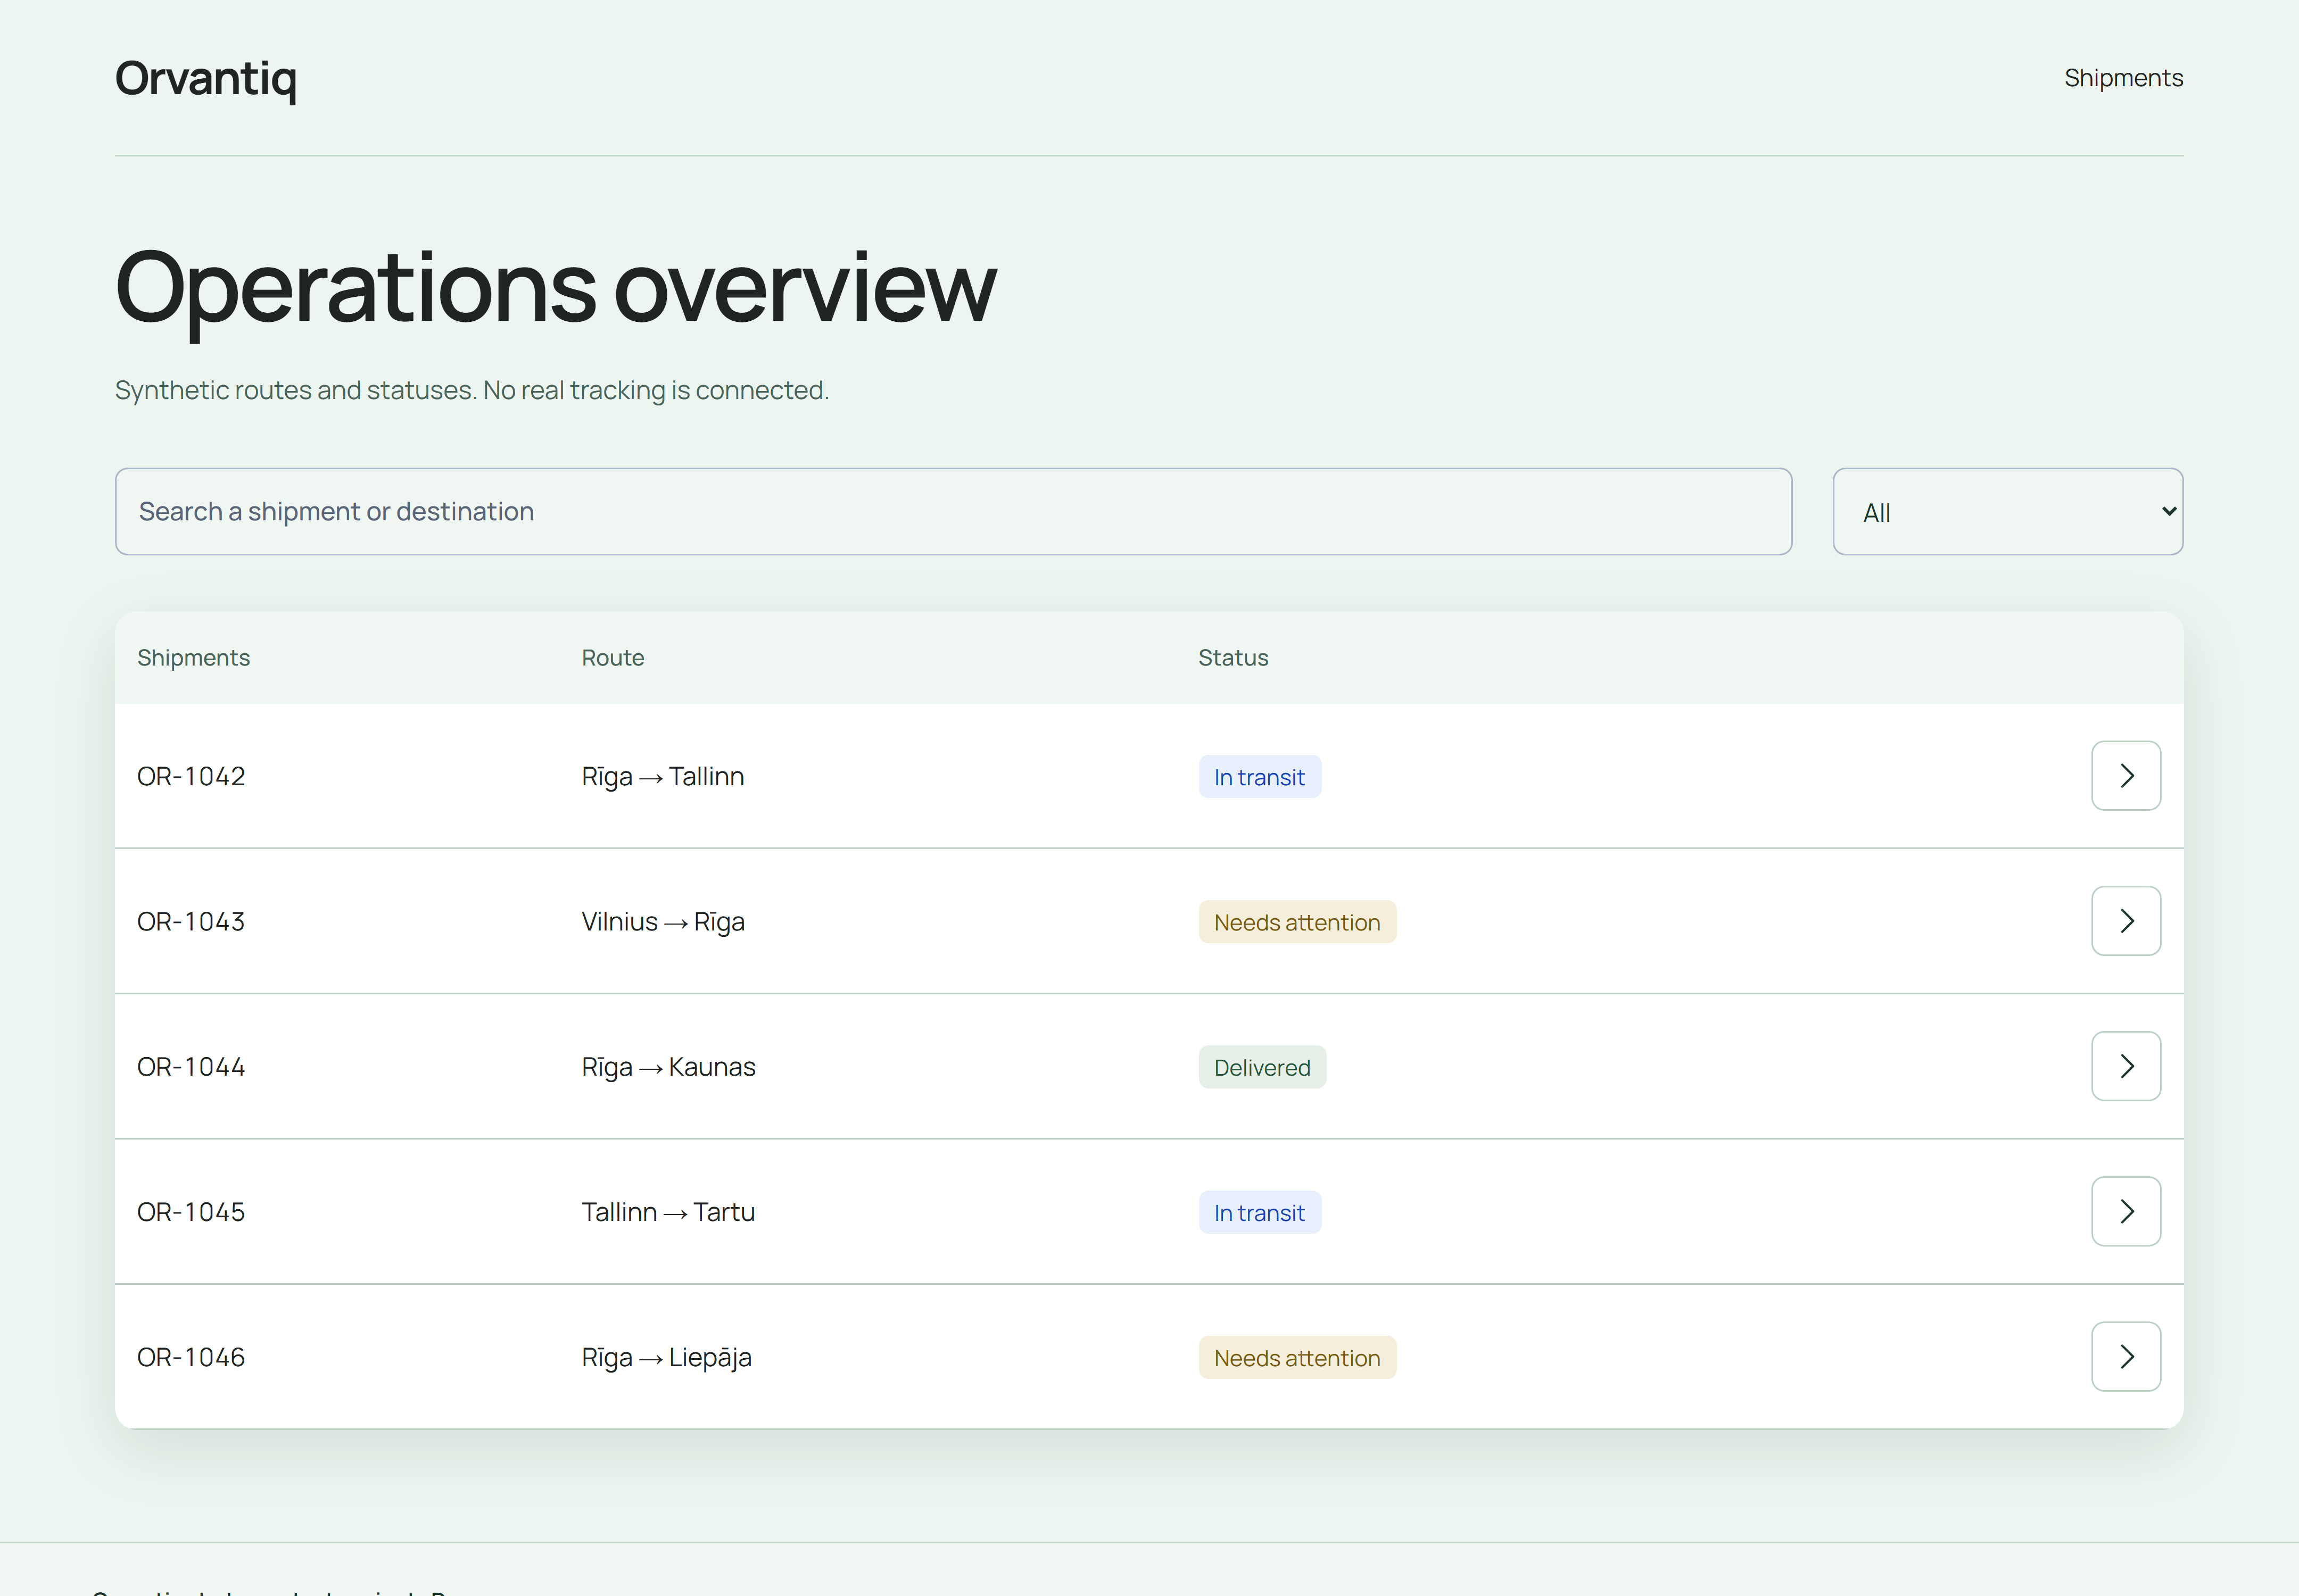Open details chevron for OR-1042

pos(2126,776)
